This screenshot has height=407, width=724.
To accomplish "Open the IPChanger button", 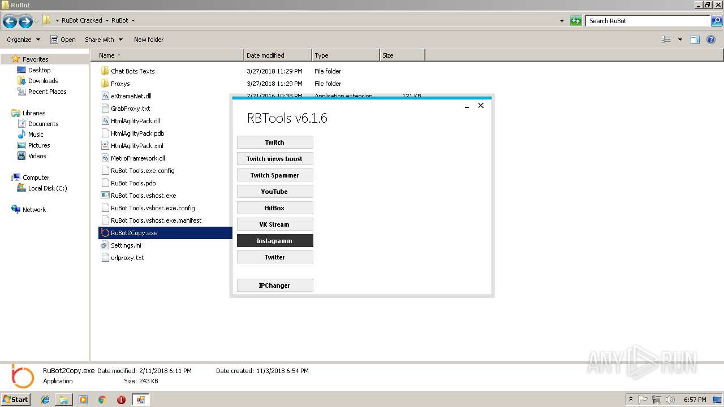I will (275, 285).
